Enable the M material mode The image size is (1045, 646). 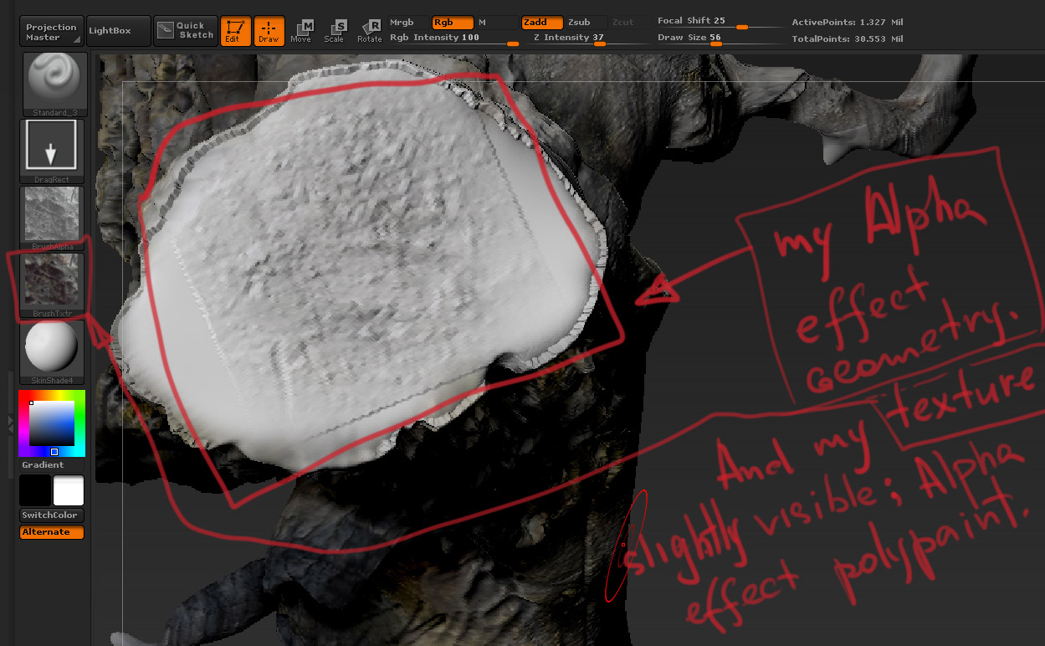496,23
